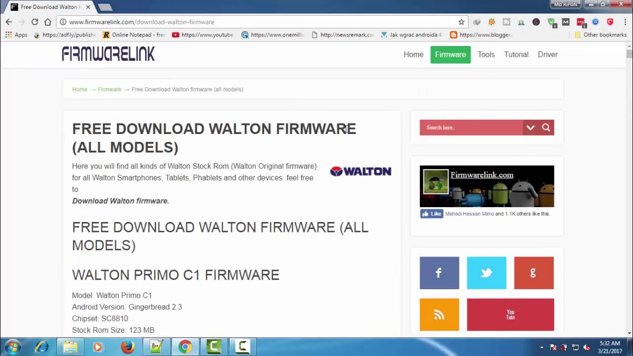Open the green shield extension icon
Image resolution: width=633 pixels, height=356 pixels.
point(551,22)
